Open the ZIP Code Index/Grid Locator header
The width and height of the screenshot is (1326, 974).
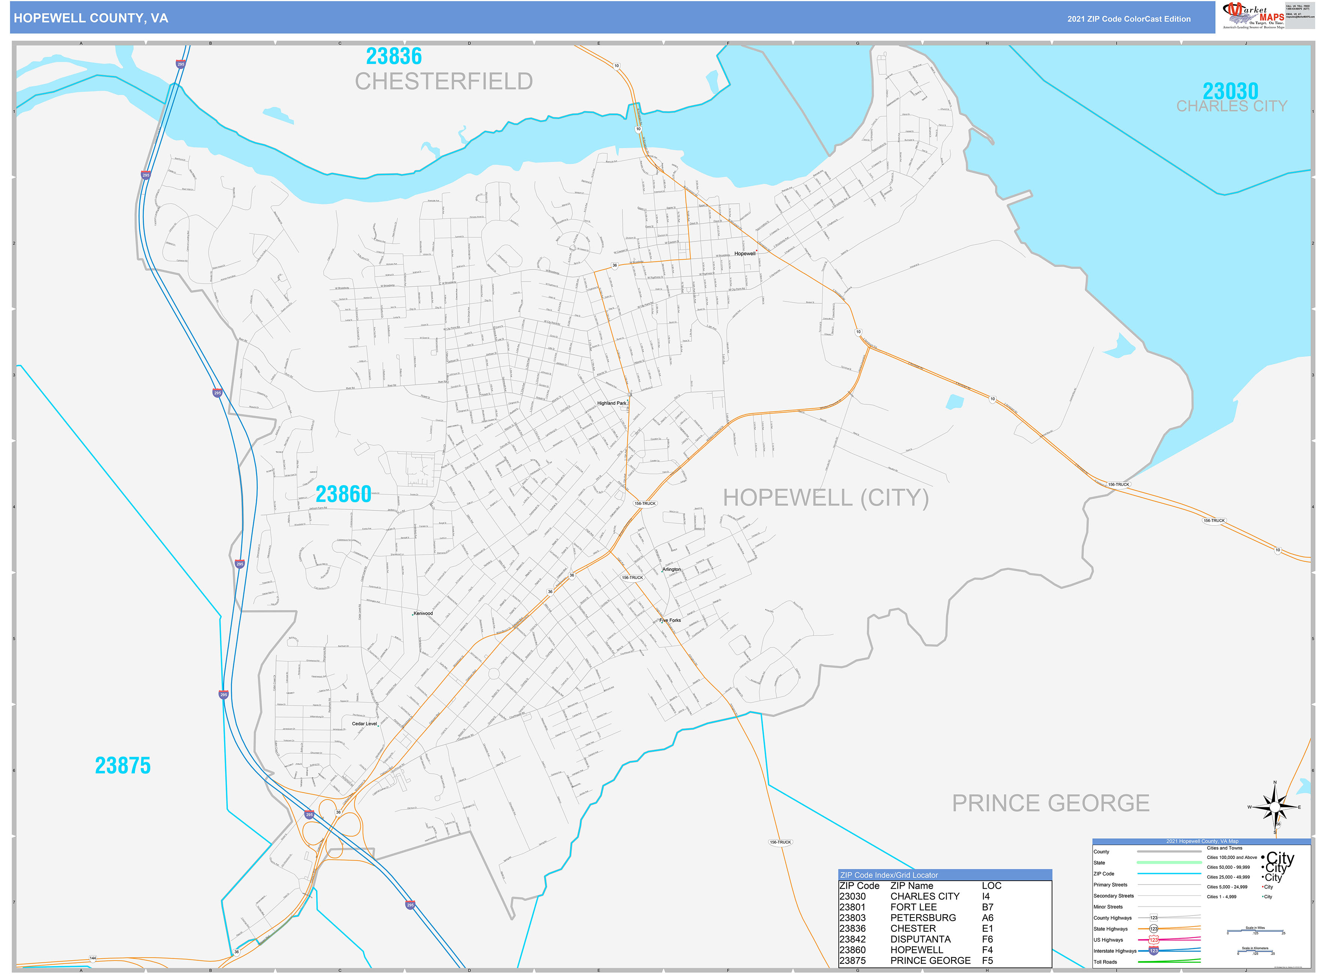click(890, 875)
